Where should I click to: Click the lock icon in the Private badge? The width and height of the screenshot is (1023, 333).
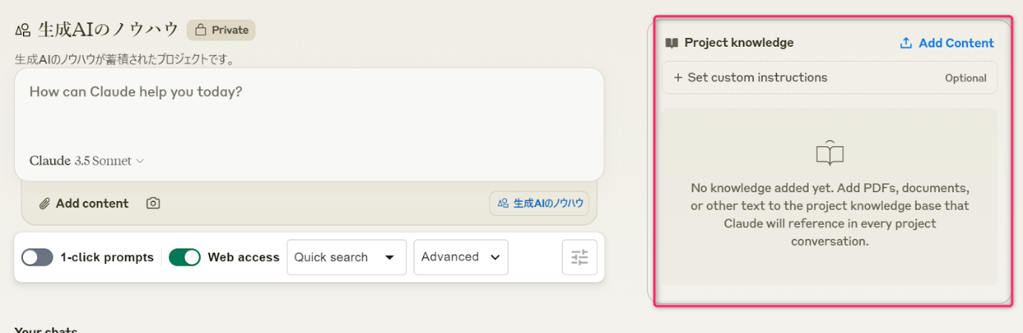tap(200, 30)
